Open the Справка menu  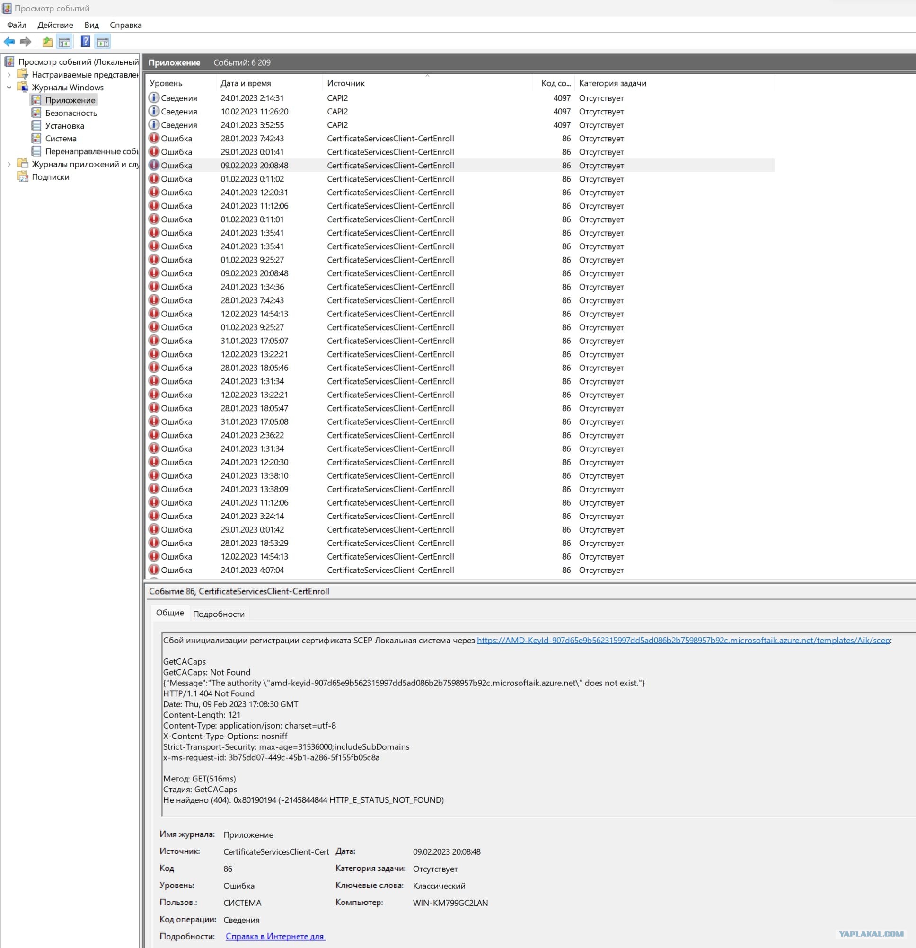126,25
